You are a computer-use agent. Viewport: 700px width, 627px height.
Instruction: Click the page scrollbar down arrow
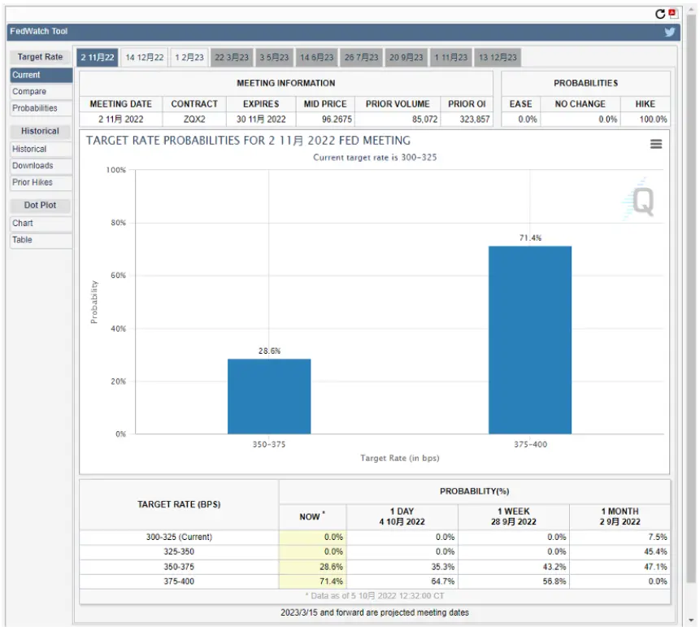(x=691, y=620)
